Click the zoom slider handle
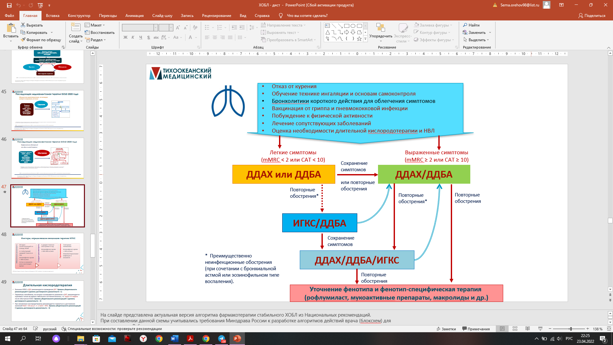 point(571,329)
